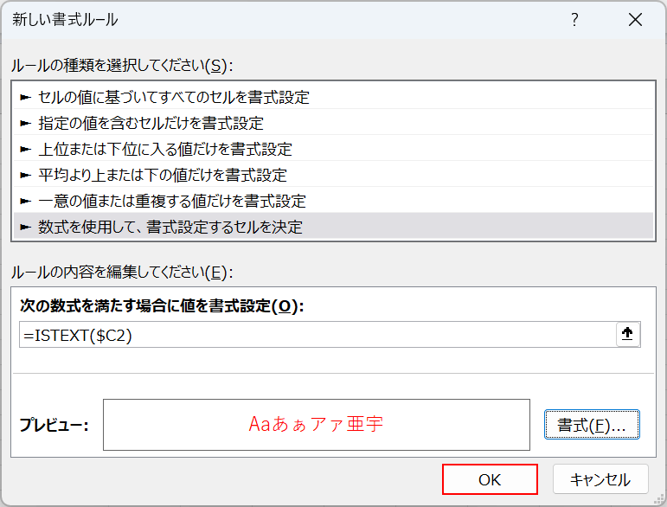Choose 上位または下位に入る値だけを書式設定 rule
667x507 pixels.
[x=165, y=150]
